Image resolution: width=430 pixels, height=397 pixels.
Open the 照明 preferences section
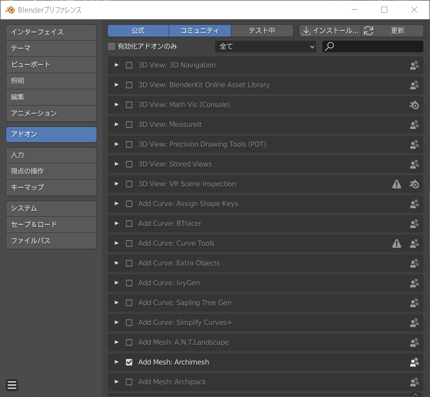click(51, 81)
